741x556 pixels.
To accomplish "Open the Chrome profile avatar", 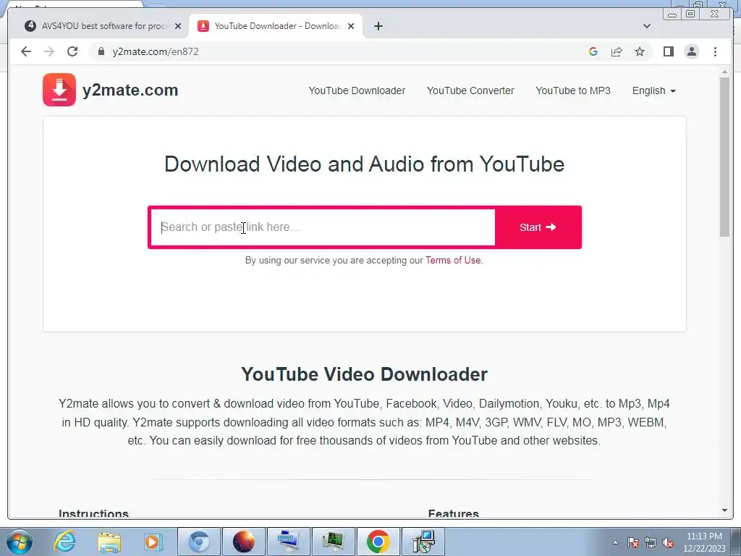I will (691, 51).
